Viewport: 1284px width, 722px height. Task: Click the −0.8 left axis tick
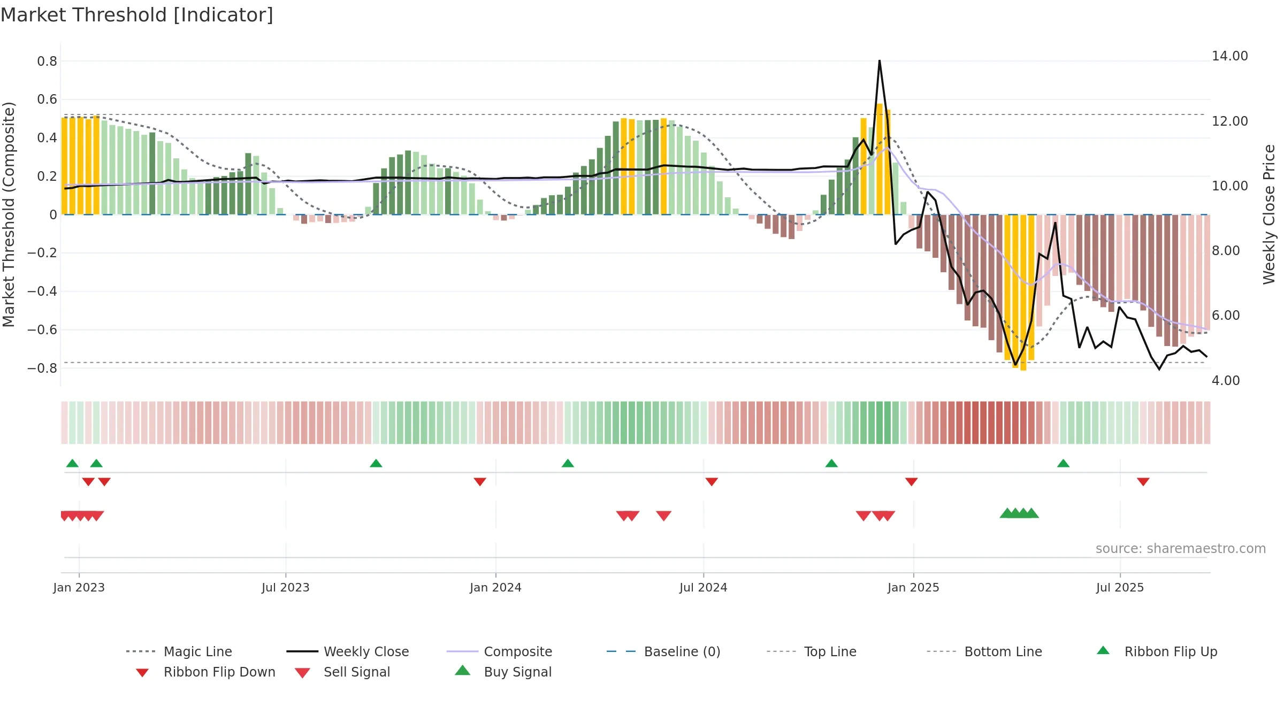pos(42,368)
